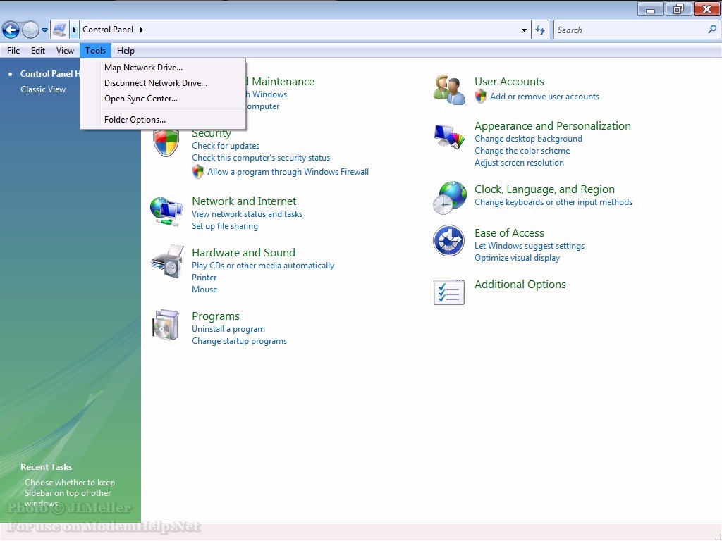Open the Ease of Access icon
This screenshot has width=722, height=541.
coord(449,242)
